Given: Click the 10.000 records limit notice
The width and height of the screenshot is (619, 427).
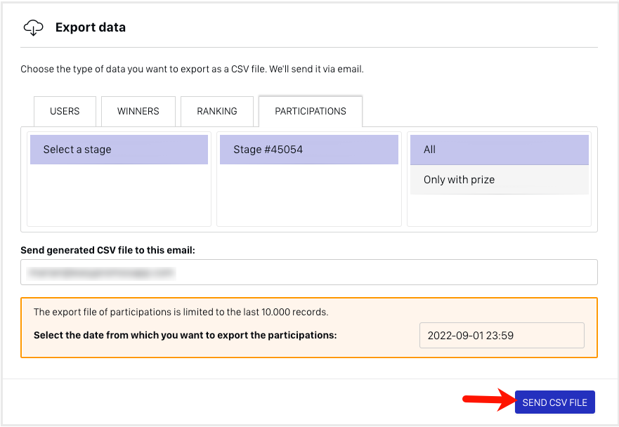Looking at the screenshot, I should tap(181, 312).
